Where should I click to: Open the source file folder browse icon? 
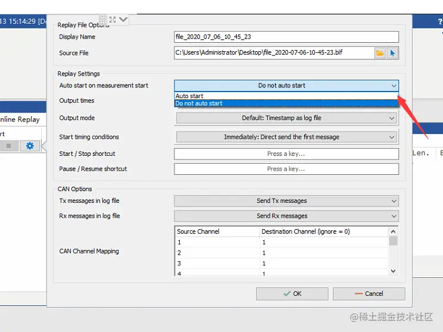(x=380, y=53)
